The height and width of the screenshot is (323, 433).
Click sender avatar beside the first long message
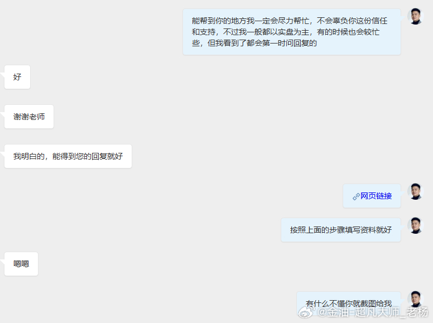(416, 17)
